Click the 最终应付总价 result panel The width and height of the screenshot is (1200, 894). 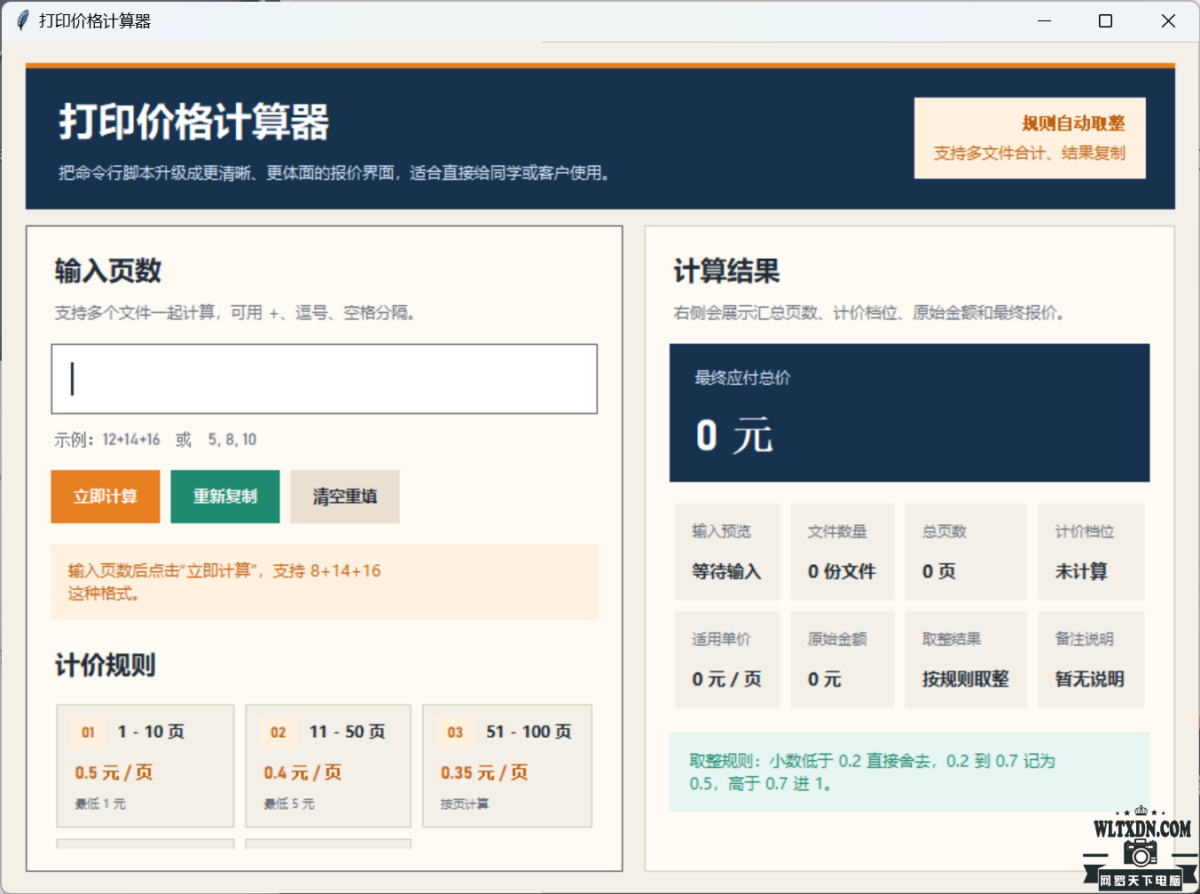click(x=909, y=413)
